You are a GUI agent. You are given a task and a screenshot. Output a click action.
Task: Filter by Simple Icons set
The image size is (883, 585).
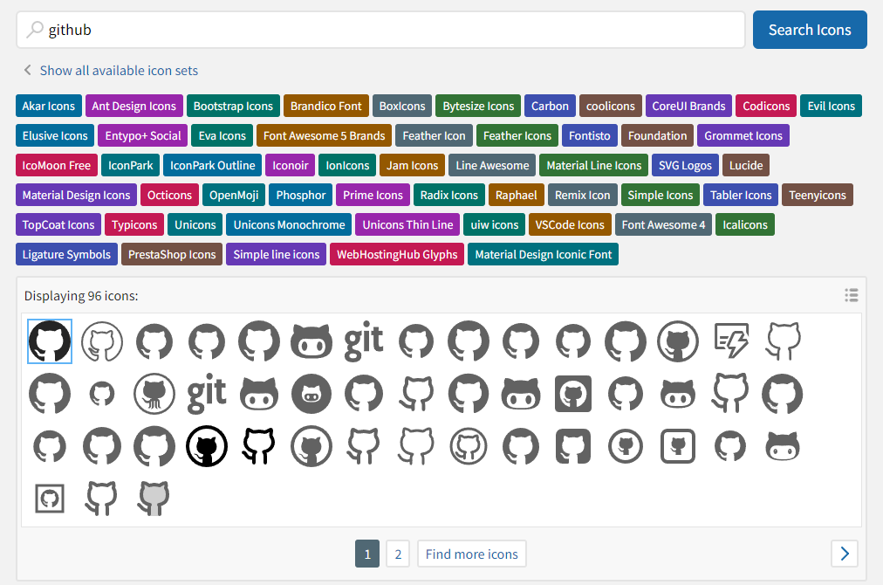[x=660, y=195]
